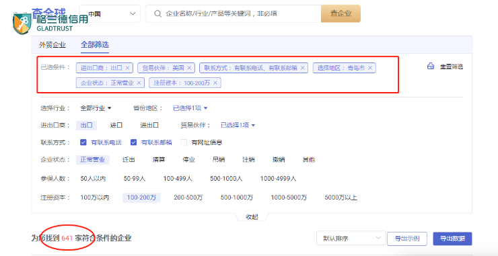Open 省份地区 已选择1项 dropdown
This screenshot has width=498, height=256.
190,108
